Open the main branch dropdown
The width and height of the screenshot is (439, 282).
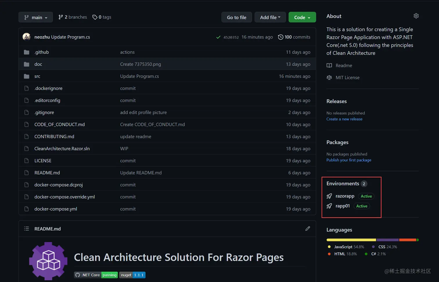coord(36,17)
